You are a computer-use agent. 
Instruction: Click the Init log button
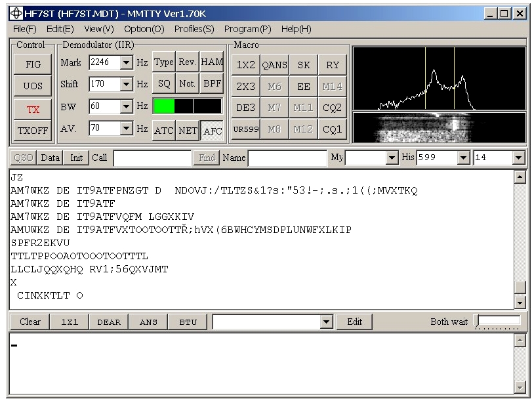(76, 158)
